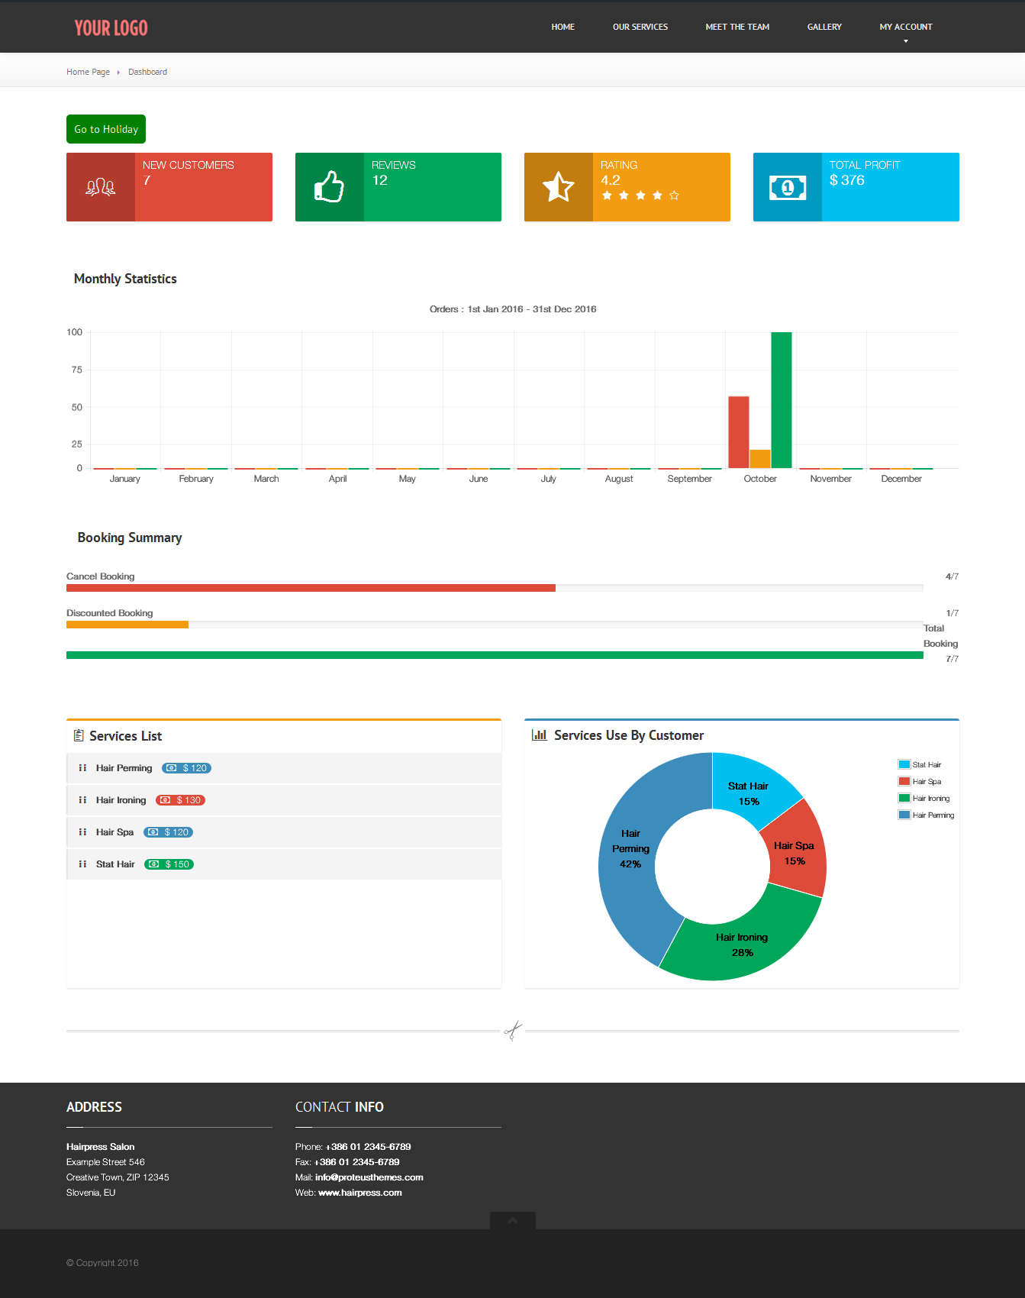Viewport: 1025px width, 1298px height.
Task: Click the Total Profit value $ 376
Action: point(847,180)
